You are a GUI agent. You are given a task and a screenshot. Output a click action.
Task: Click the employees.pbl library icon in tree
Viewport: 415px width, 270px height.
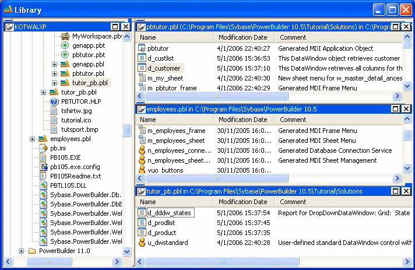coord(43,139)
